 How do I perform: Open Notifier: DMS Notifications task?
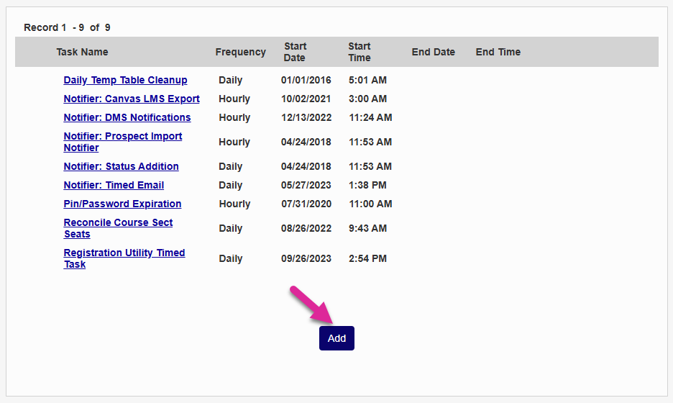[x=127, y=117]
